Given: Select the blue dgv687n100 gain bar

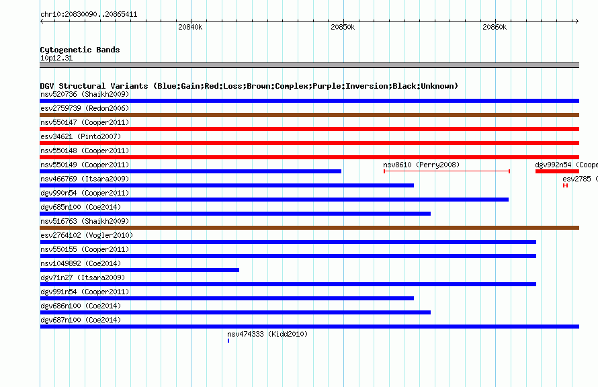Looking at the screenshot, I should coord(309,327).
